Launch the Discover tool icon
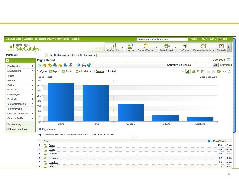This screenshot has width=239, height=179. coord(130,46)
